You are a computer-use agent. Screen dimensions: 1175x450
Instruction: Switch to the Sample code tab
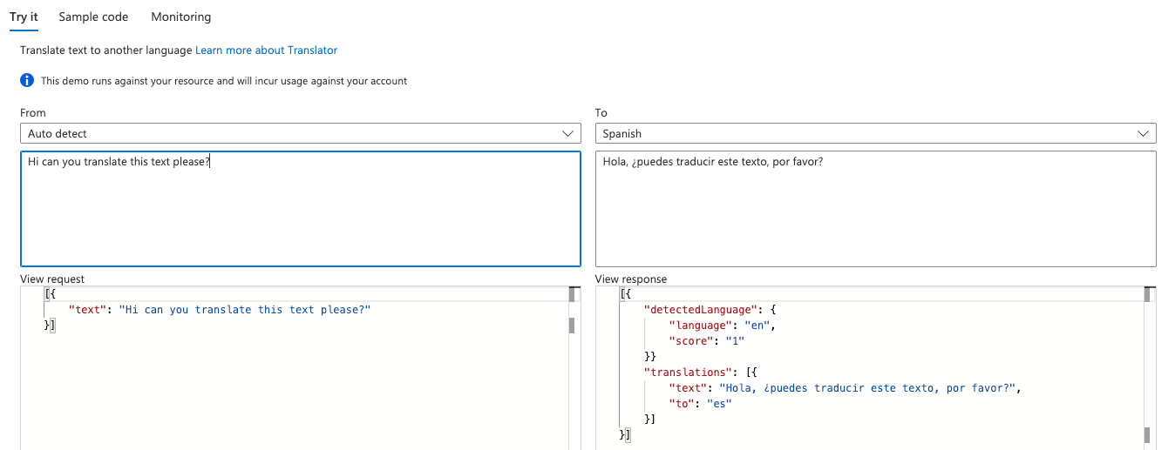(x=93, y=17)
